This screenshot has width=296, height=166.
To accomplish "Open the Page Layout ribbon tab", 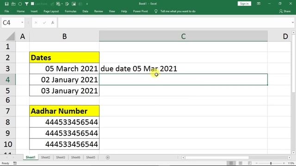I will coord(51,11).
